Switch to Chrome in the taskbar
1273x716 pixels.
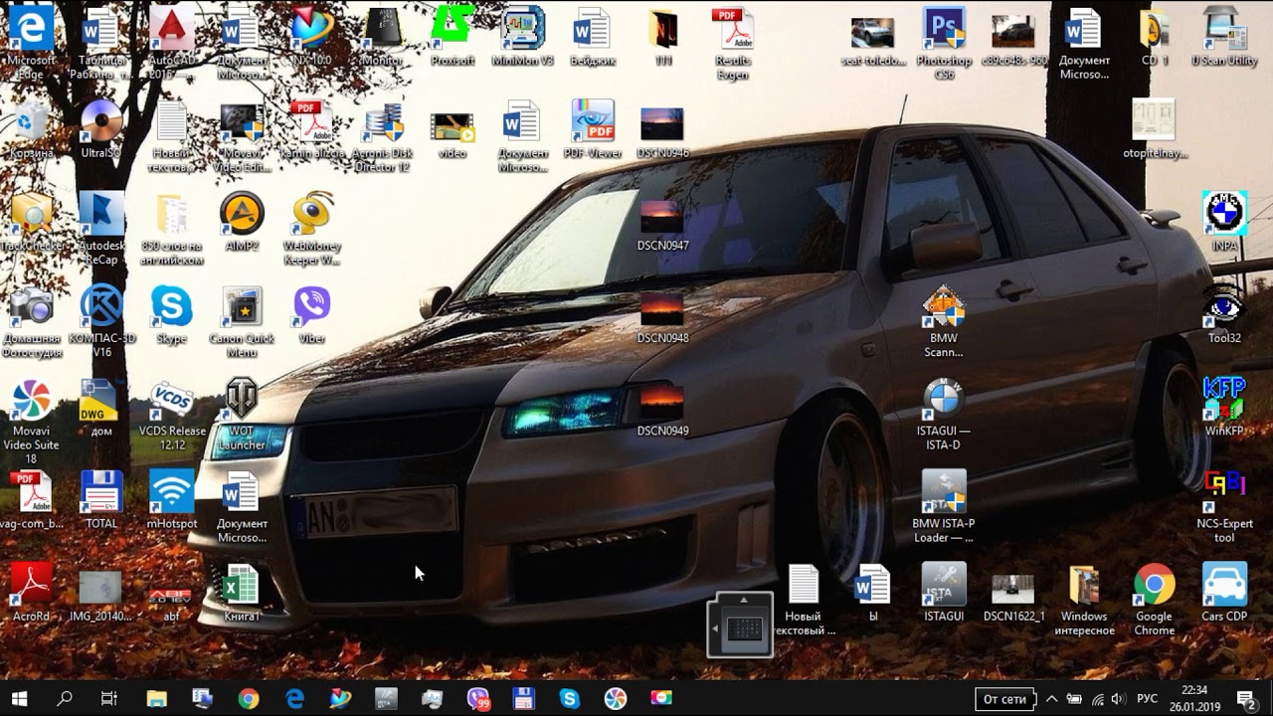click(249, 698)
